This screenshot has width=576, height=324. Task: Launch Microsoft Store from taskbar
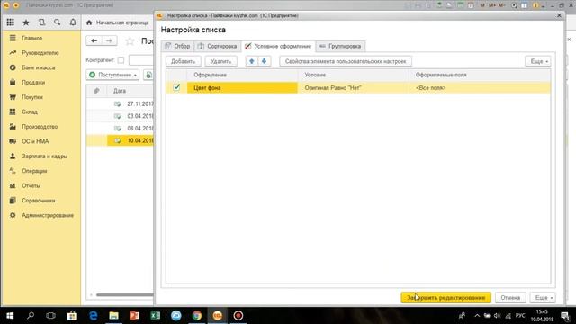coord(72,316)
